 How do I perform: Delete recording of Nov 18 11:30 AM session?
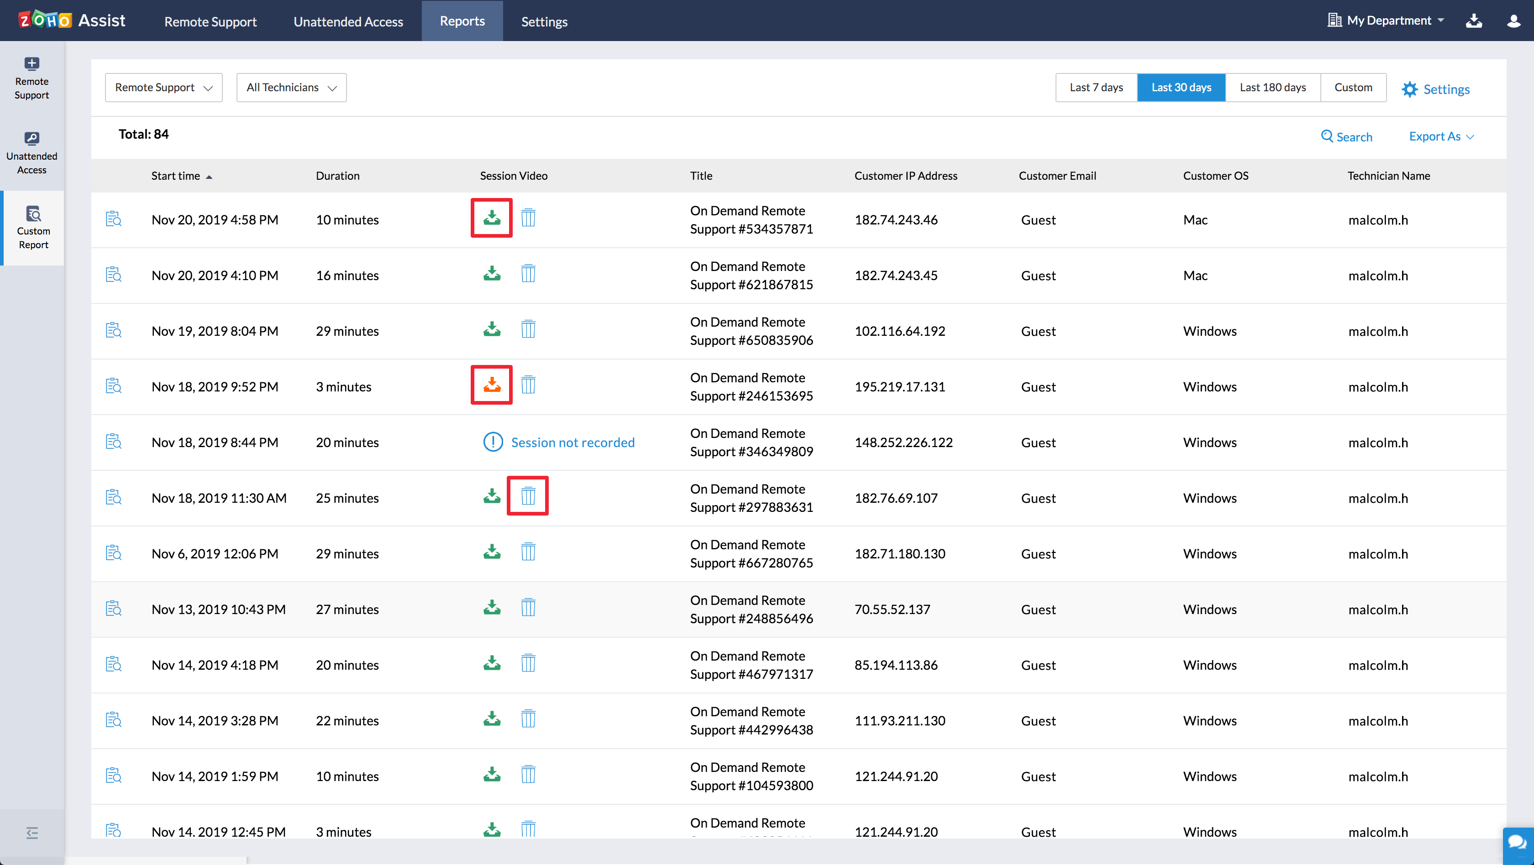click(528, 495)
